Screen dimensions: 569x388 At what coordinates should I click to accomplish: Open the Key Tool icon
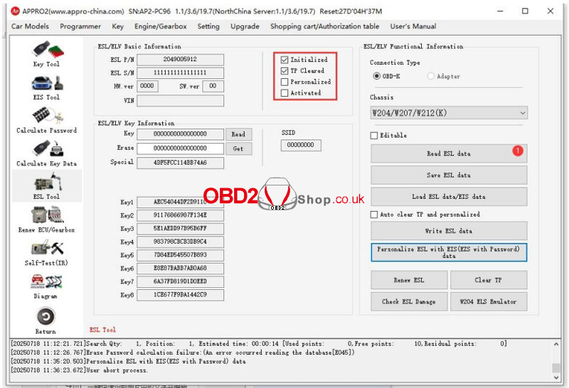[46, 55]
